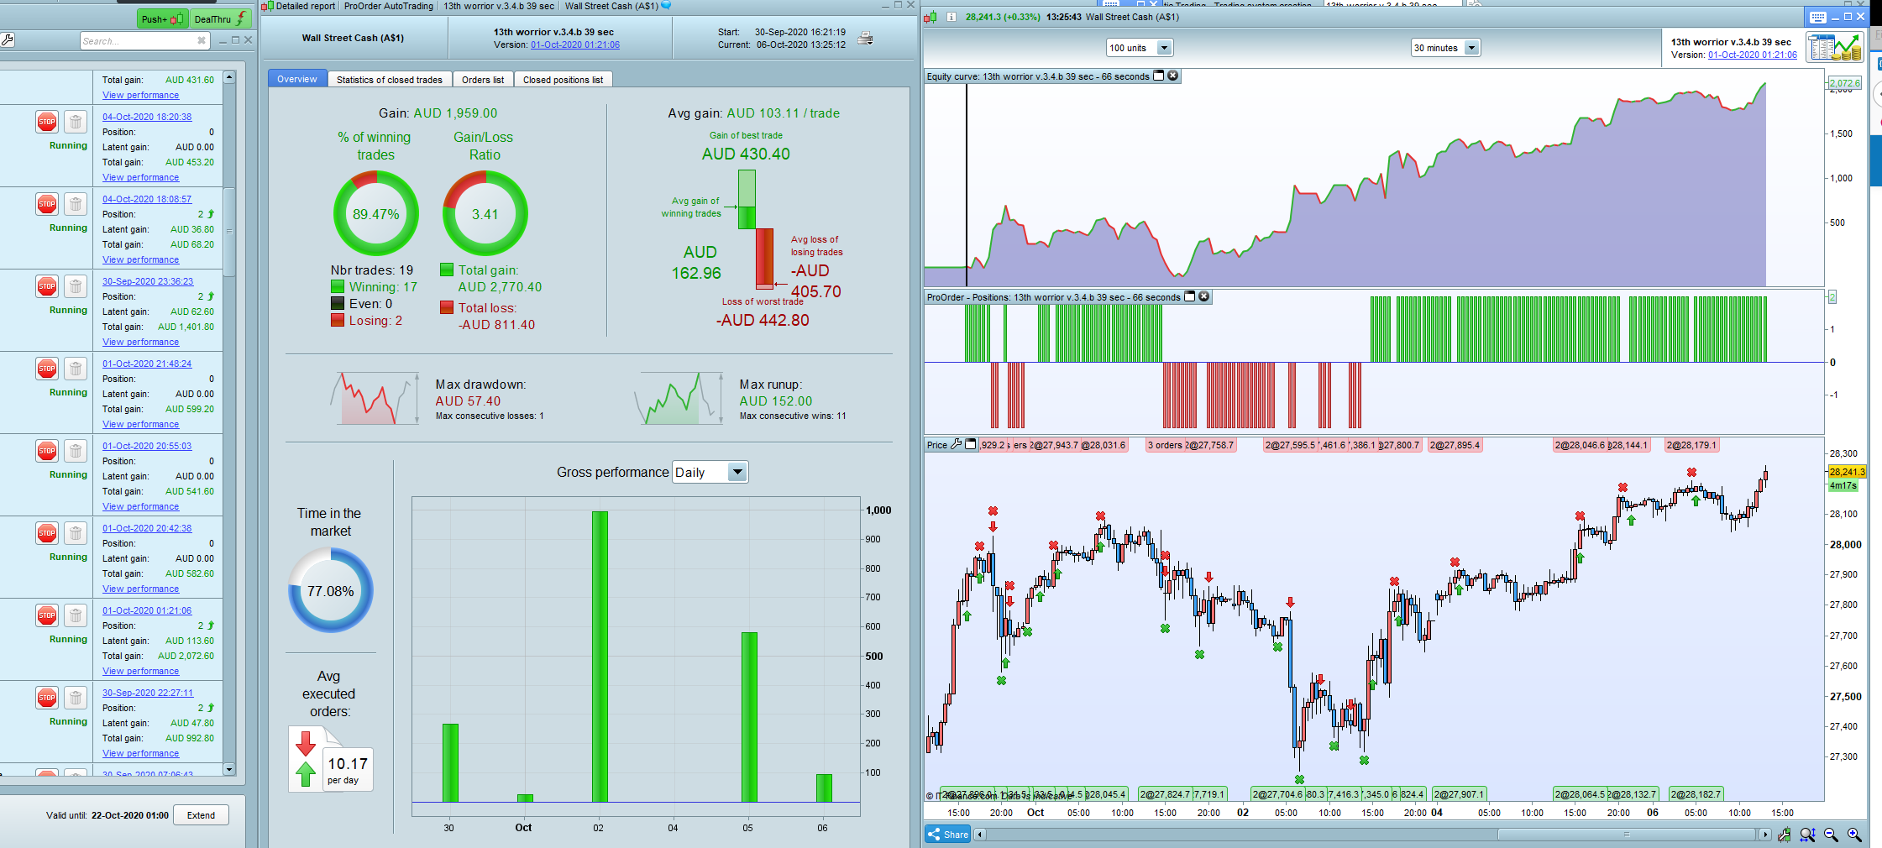
Task: Click the 89.47% winning trades donut chart
Action: [x=376, y=213]
